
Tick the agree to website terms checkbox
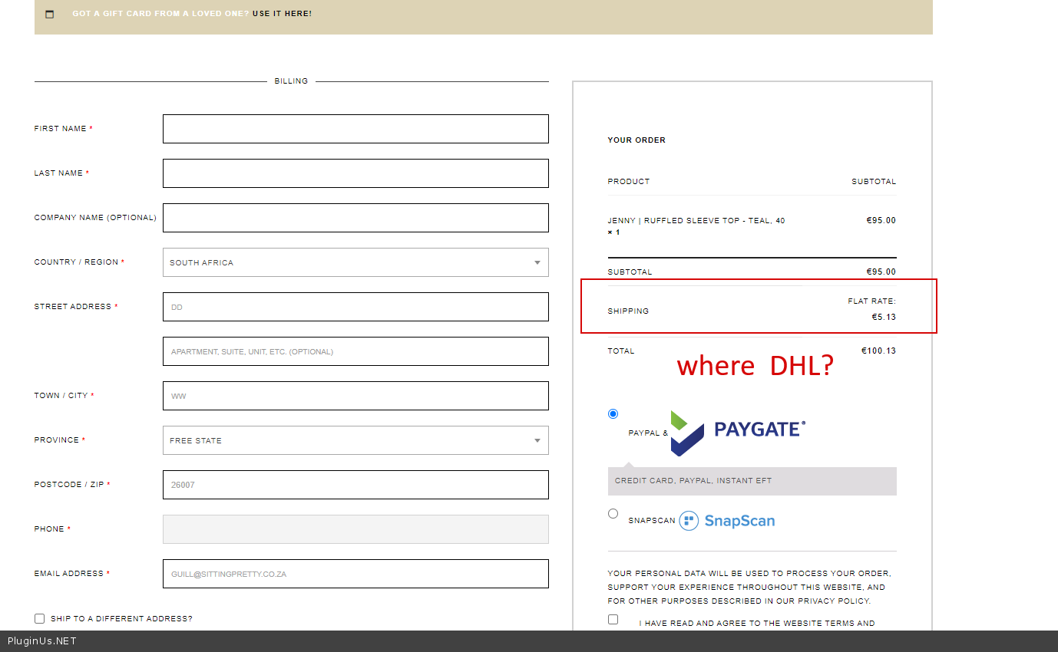point(613,620)
